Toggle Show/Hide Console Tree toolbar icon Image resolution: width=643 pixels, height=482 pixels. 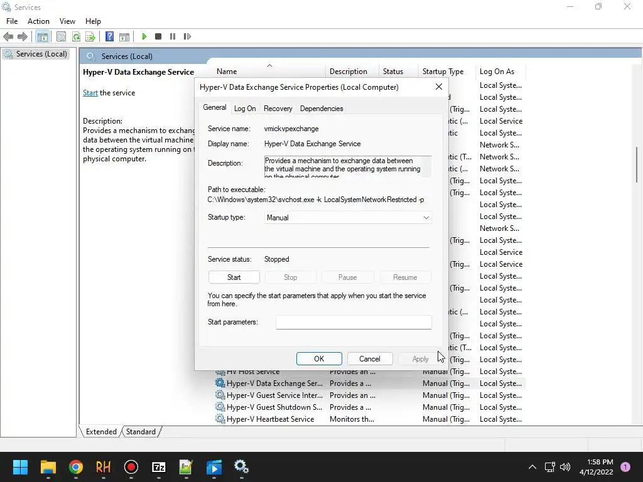[42, 36]
